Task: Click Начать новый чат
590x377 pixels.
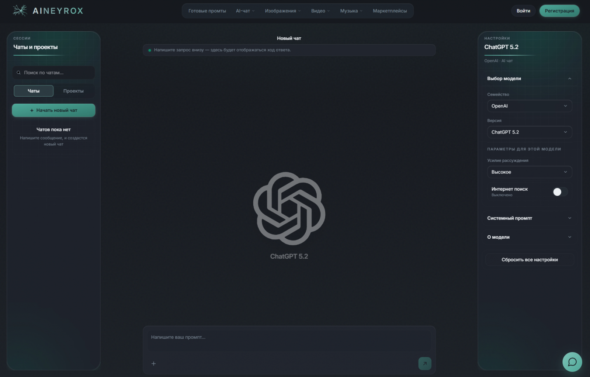Action: tap(53, 110)
